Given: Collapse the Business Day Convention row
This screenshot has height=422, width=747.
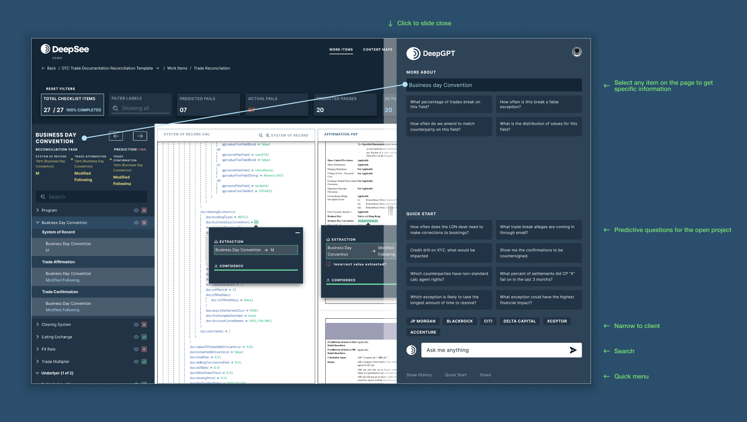Looking at the screenshot, I should coord(37,223).
